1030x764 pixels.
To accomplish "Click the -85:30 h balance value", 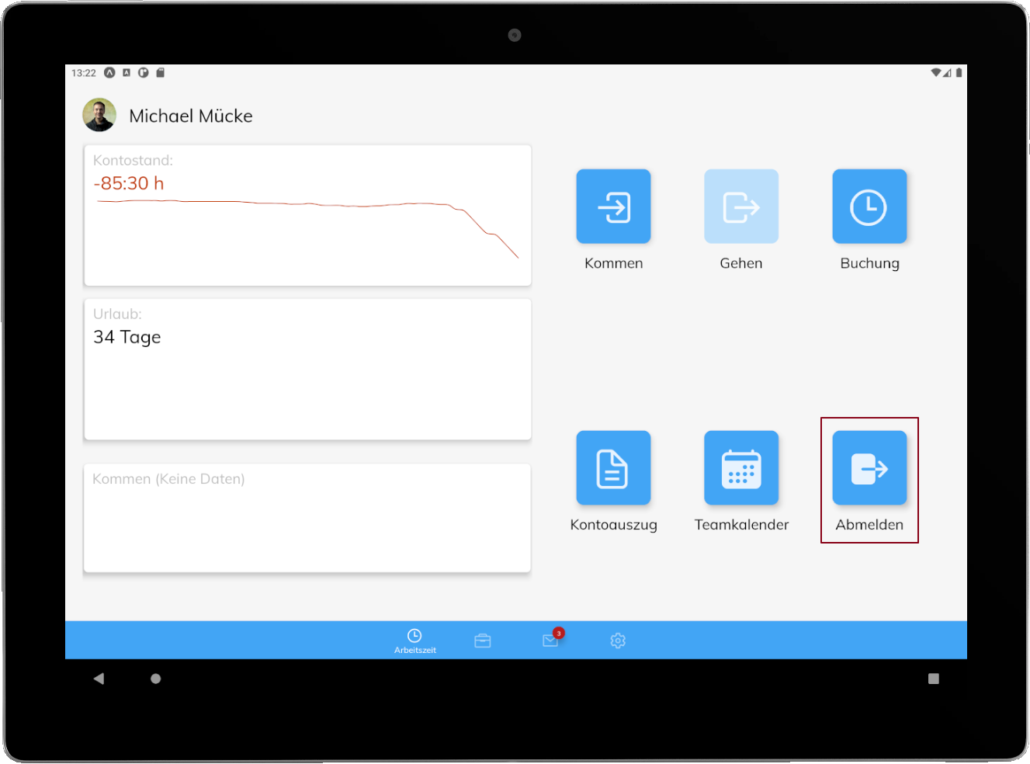I will (x=129, y=183).
